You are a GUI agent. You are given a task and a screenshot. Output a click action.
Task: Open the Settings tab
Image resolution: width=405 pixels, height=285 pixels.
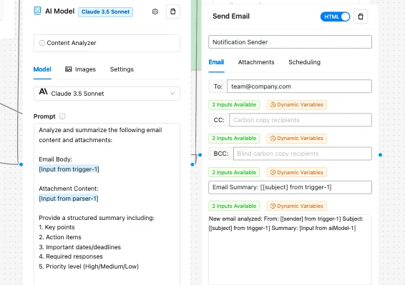point(122,69)
